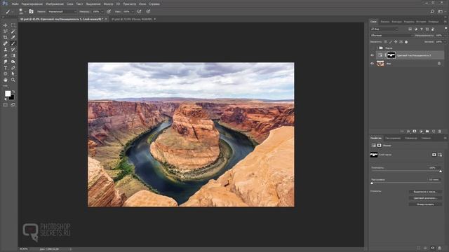
Task: Open layer blend mode dropdown
Action: (x=391, y=36)
